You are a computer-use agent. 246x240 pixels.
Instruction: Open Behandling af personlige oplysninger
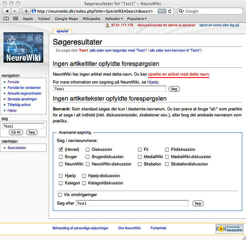coord(80,228)
